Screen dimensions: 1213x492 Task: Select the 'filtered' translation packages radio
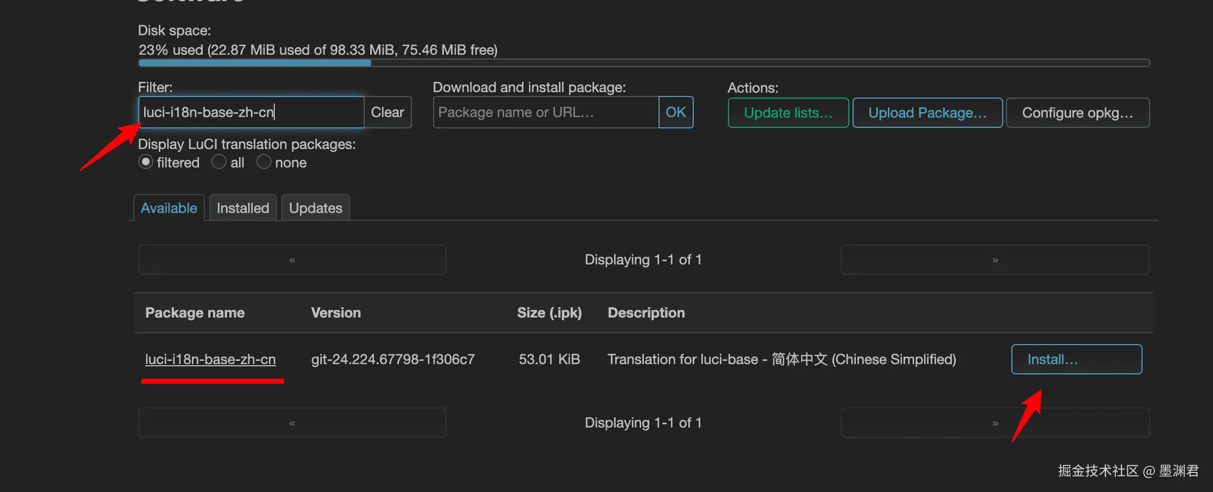point(146,162)
